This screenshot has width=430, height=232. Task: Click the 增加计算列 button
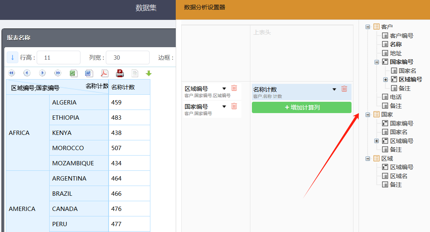tap(302, 107)
